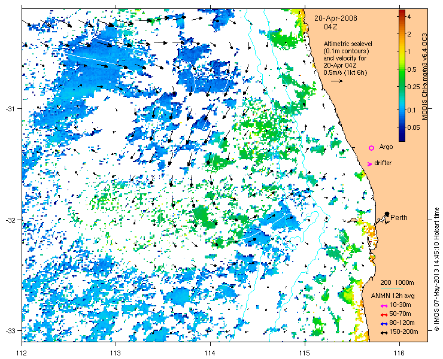Click the 'ANMN 12h avg' heading
The image size is (443, 359).
393,296
